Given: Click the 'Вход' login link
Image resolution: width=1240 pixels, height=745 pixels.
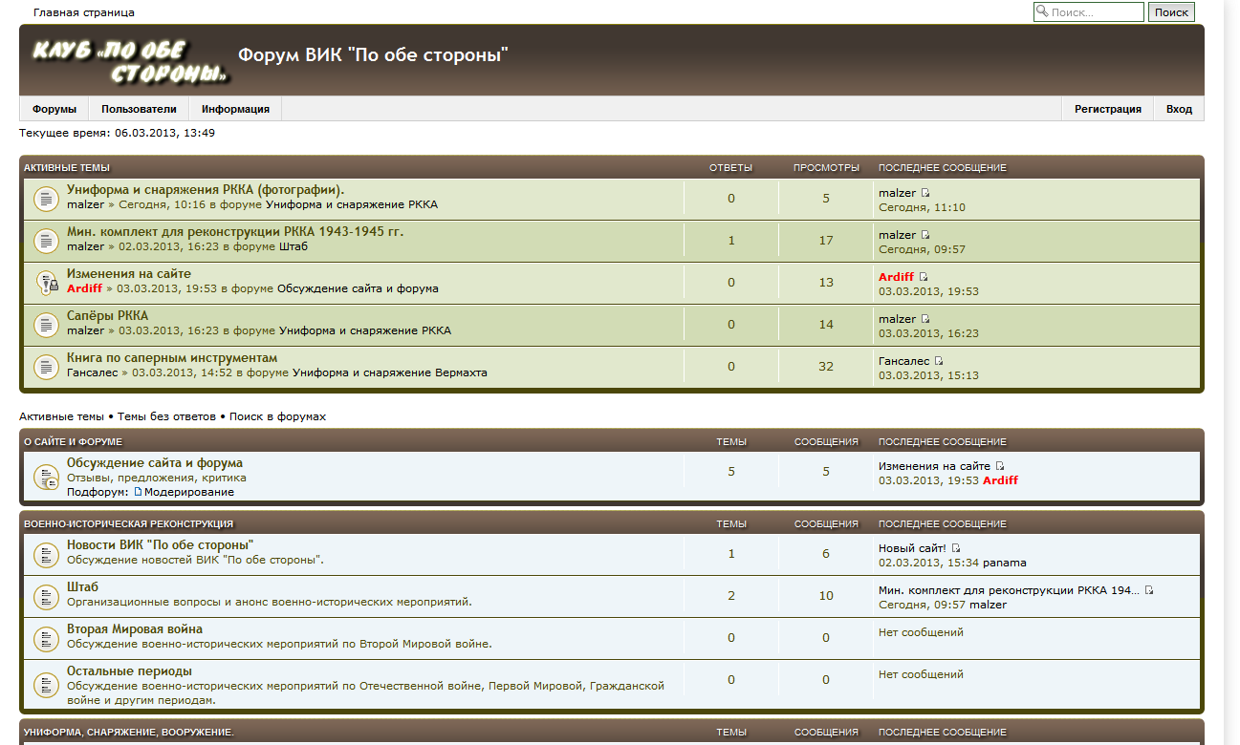Looking at the screenshot, I should [1179, 109].
